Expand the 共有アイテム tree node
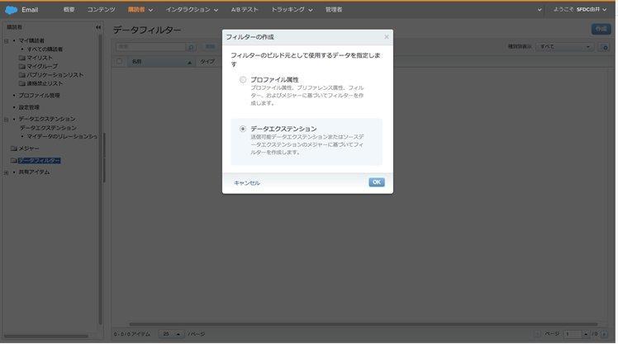 point(7,172)
